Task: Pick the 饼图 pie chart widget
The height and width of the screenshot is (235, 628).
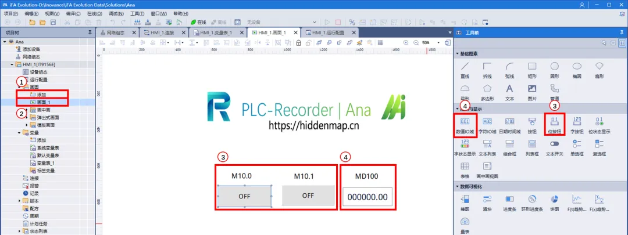Action: (555, 203)
